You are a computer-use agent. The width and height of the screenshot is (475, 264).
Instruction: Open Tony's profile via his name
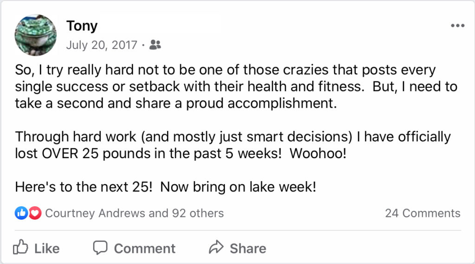click(x=82, y=26)
